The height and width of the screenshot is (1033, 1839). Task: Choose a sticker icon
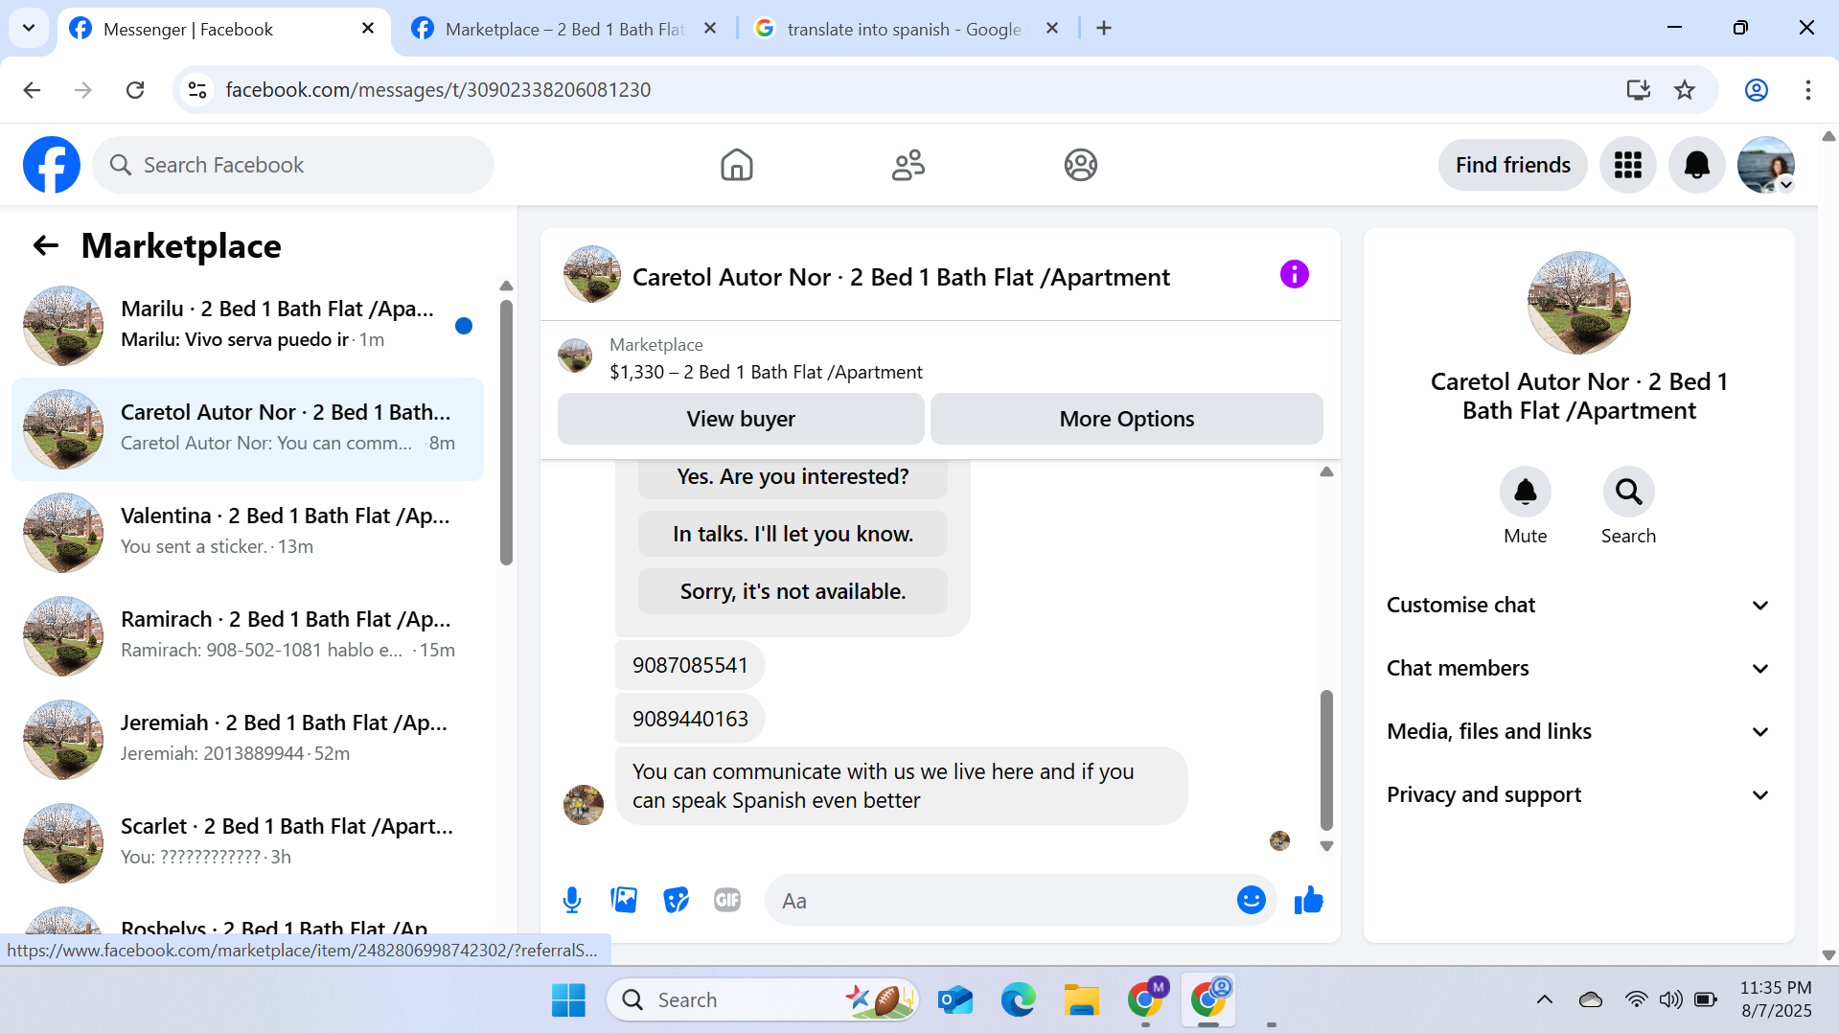(676, 900)
